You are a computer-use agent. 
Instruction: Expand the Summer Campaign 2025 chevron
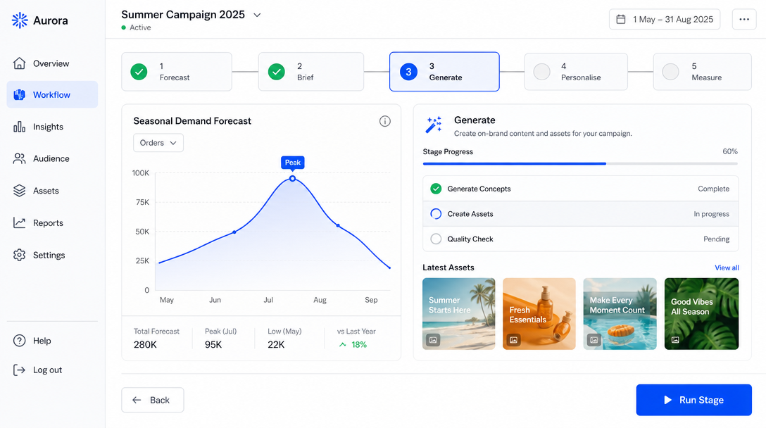point(257,15)
